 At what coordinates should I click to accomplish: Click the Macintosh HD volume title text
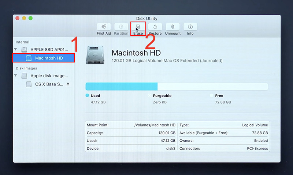tap(136, 53)
